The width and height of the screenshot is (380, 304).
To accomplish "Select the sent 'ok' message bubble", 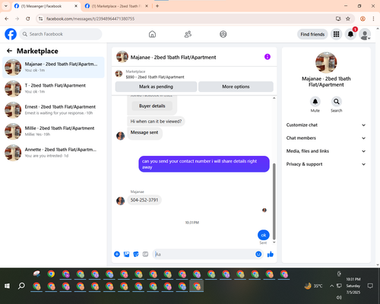I will [264, 235].
